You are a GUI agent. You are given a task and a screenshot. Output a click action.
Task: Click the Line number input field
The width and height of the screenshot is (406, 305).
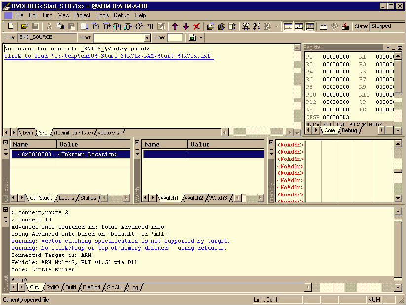(175, 38)
